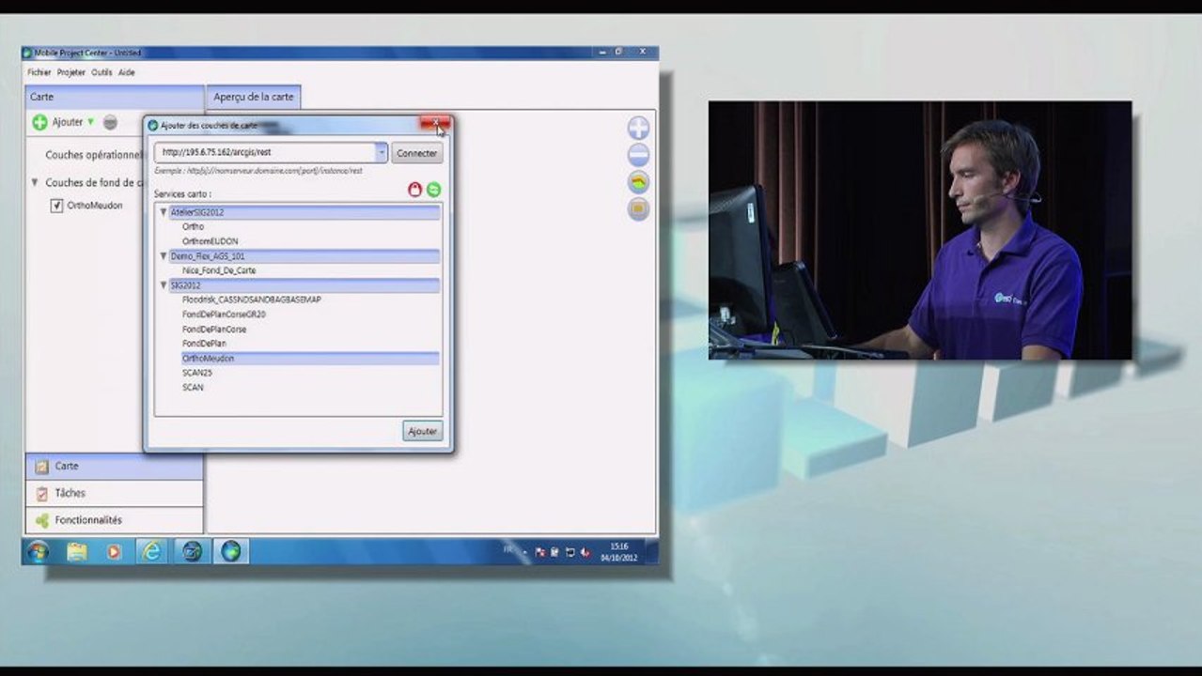The height and width of the screenshot is (676, 1202).
Task: Zoom in with the blue plus map button
Action: [638, 129]
